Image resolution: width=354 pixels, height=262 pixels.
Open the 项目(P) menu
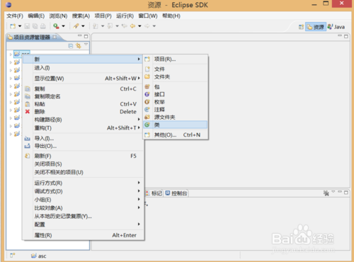point(103,16)
